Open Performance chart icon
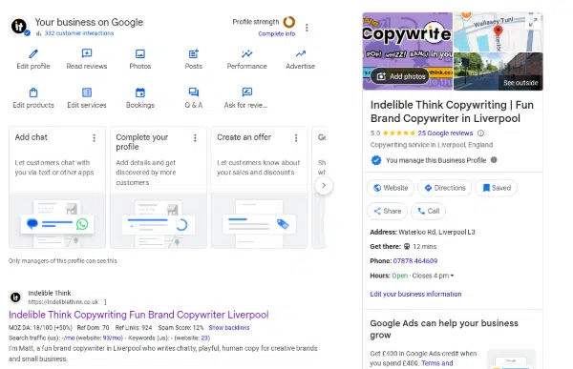 click(x=247, y=53)
